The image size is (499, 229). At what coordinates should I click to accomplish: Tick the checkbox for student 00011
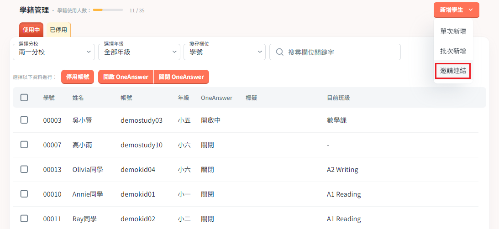click(x=24, y=219)
